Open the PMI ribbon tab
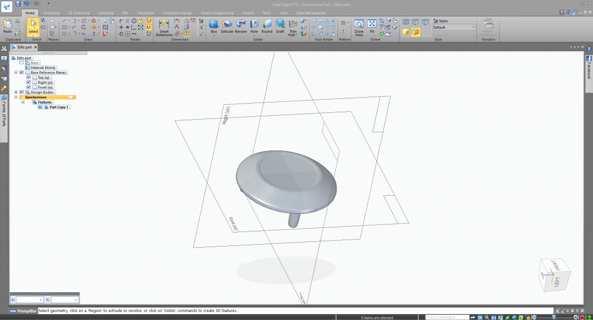This screenshot has height=320, width=593. point(125,13)
